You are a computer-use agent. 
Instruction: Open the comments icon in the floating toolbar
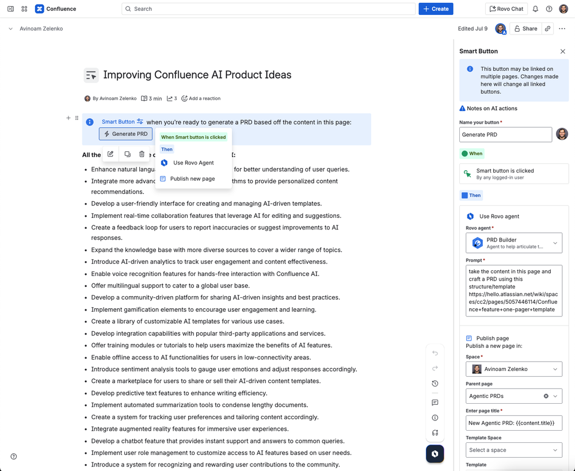coord(435,403)
